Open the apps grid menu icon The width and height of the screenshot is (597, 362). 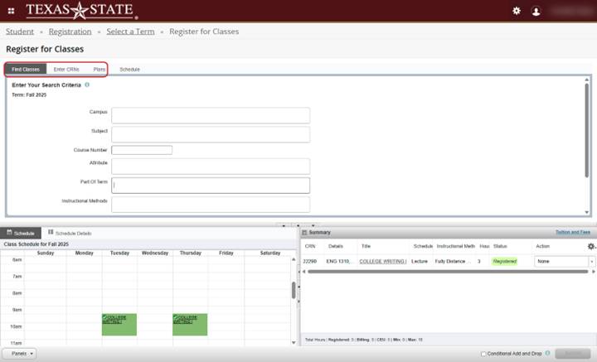pyautogui.click(x=12, y=11)
